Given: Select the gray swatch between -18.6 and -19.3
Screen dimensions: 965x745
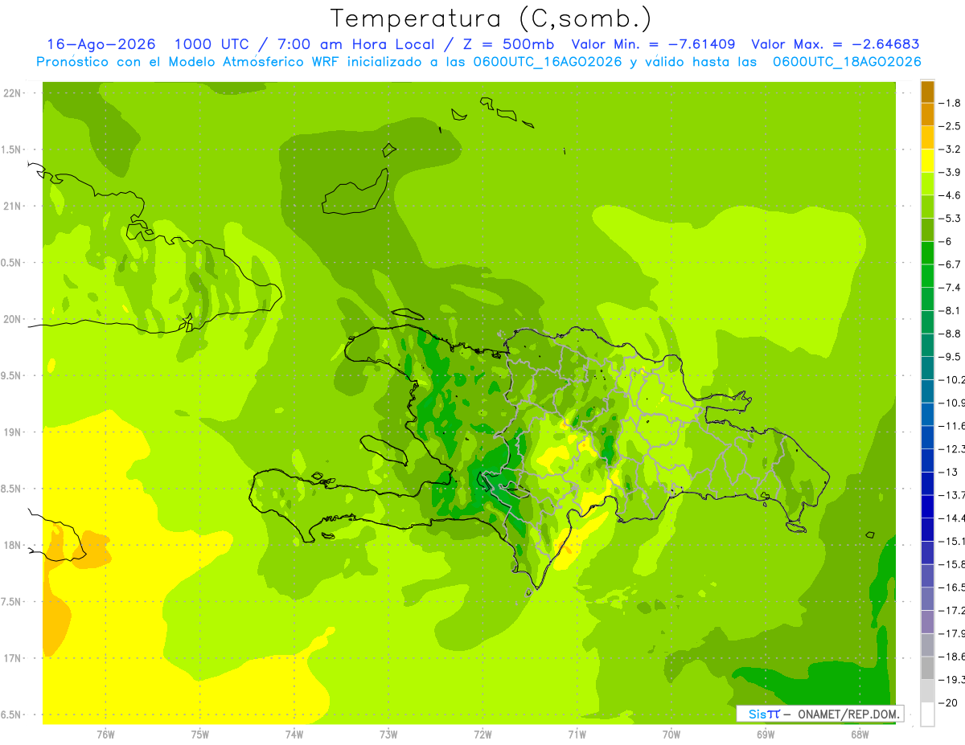Looking at the screenshot, I should tap(927, 668).
